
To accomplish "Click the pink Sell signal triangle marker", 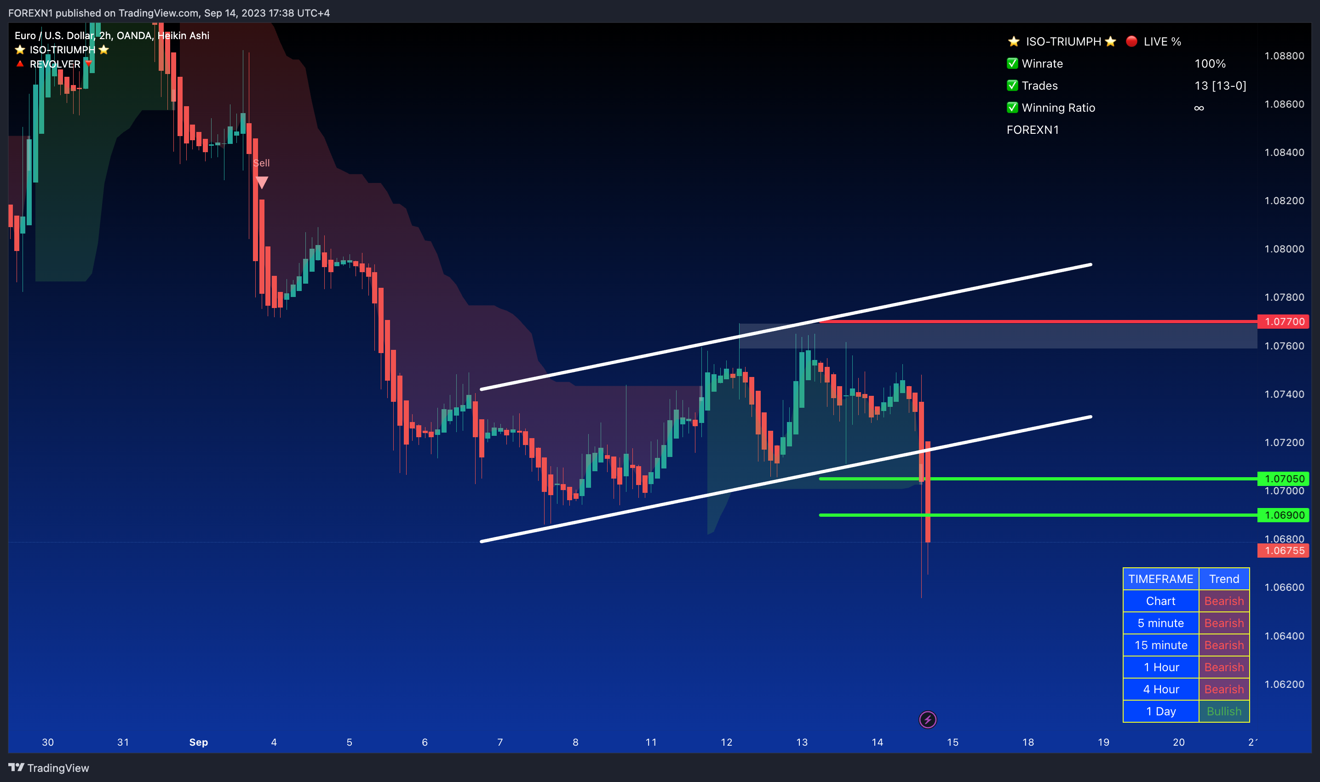I will (262, 183).
